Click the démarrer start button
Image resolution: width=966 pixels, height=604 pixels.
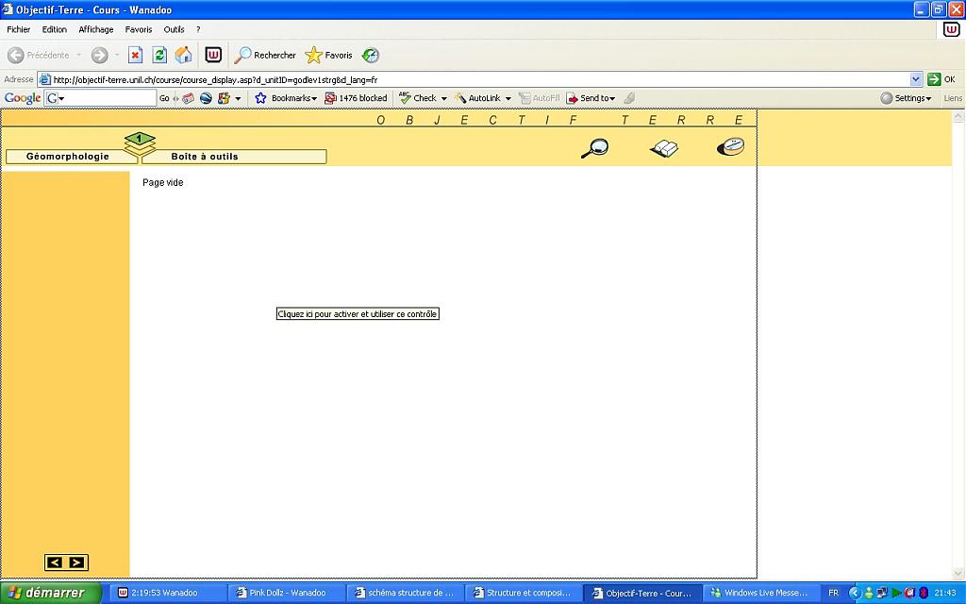(x=51, y=593)
